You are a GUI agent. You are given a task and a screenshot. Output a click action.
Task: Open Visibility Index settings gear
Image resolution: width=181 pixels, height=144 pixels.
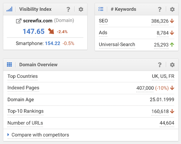(81, 9)
